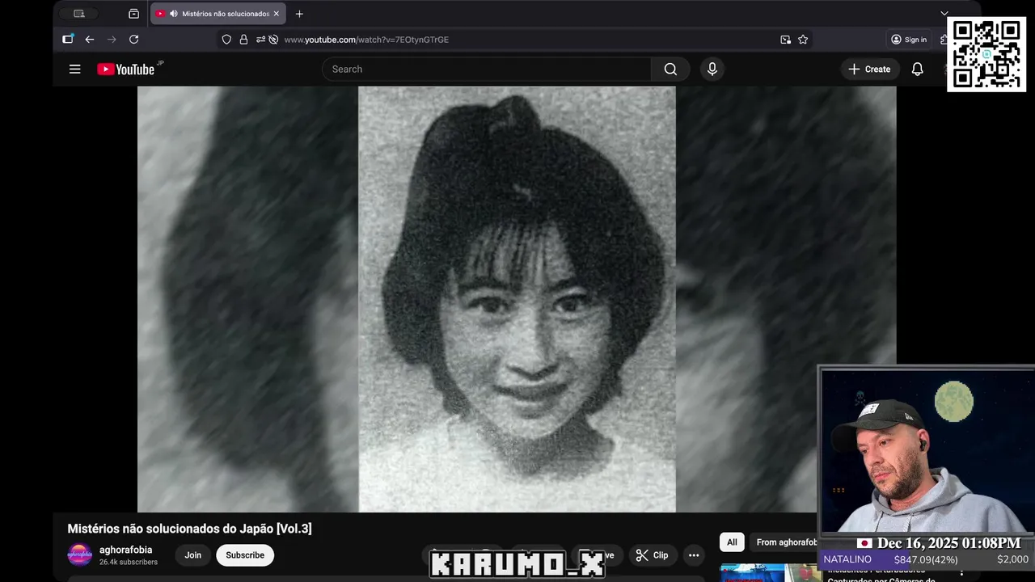The height and width of the screenshot is (582, 1035).
Task: Click the workspace icon at top left
Action: pos(78,14)
